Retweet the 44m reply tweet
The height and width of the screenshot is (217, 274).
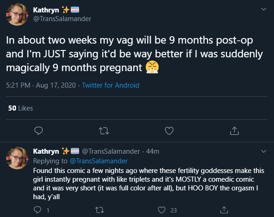(x=100, y=210)
